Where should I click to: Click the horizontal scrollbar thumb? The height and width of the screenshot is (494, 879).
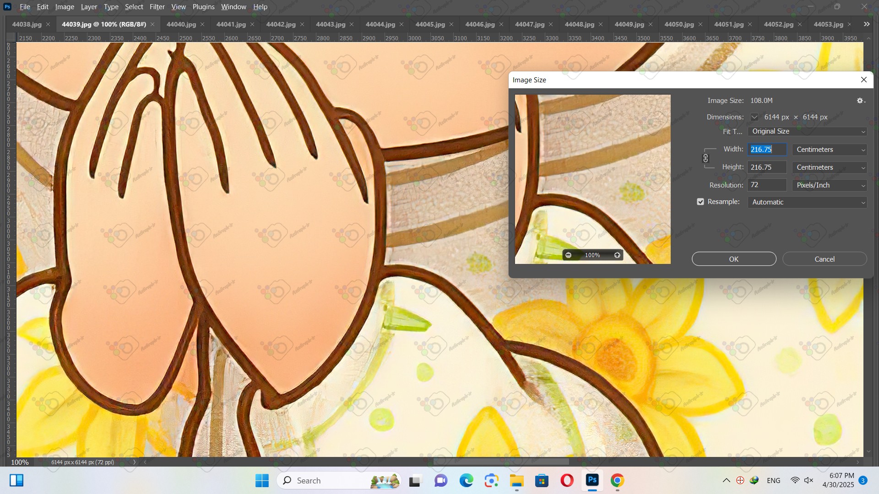pos(501,462)
